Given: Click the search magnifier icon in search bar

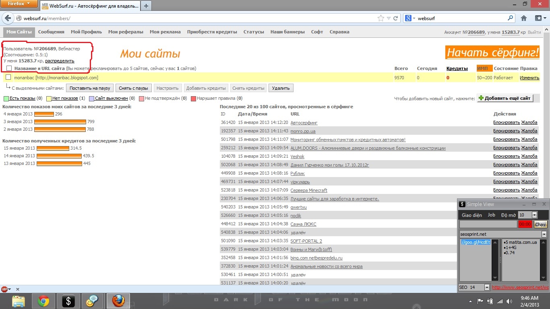Looking at the screenshot, I should point(511,18).
